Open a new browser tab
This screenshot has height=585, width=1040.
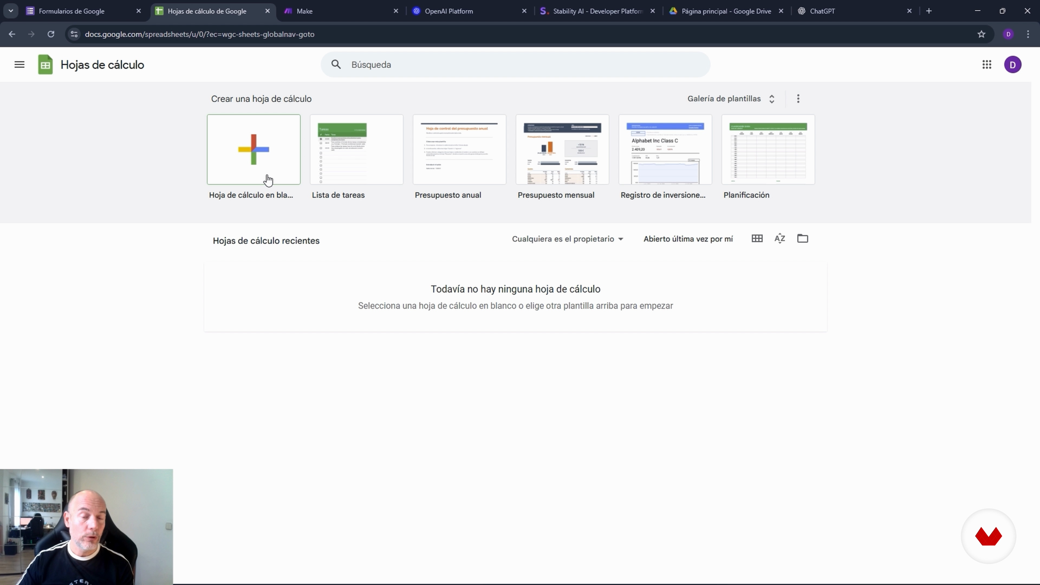click(929, 11)
